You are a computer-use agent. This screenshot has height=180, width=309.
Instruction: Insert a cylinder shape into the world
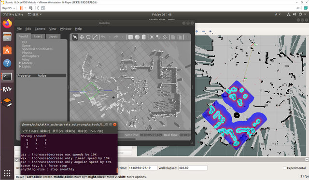[144, 37]
